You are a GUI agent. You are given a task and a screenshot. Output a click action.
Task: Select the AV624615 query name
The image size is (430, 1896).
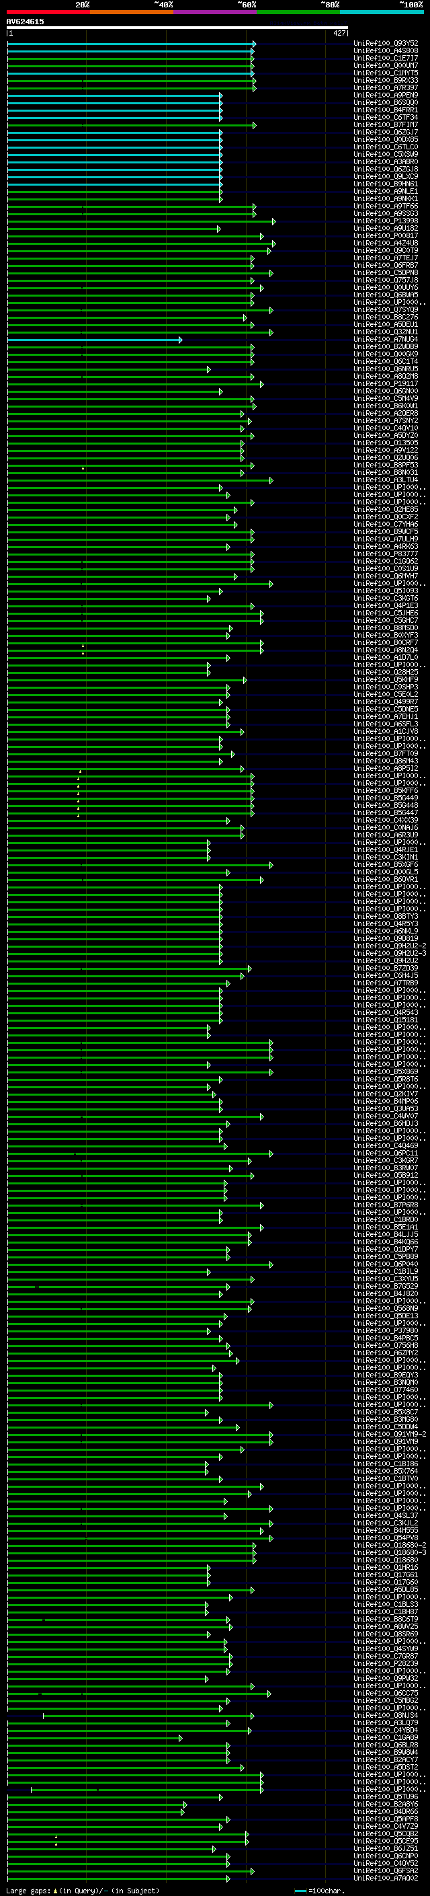[x=25, y=22]
